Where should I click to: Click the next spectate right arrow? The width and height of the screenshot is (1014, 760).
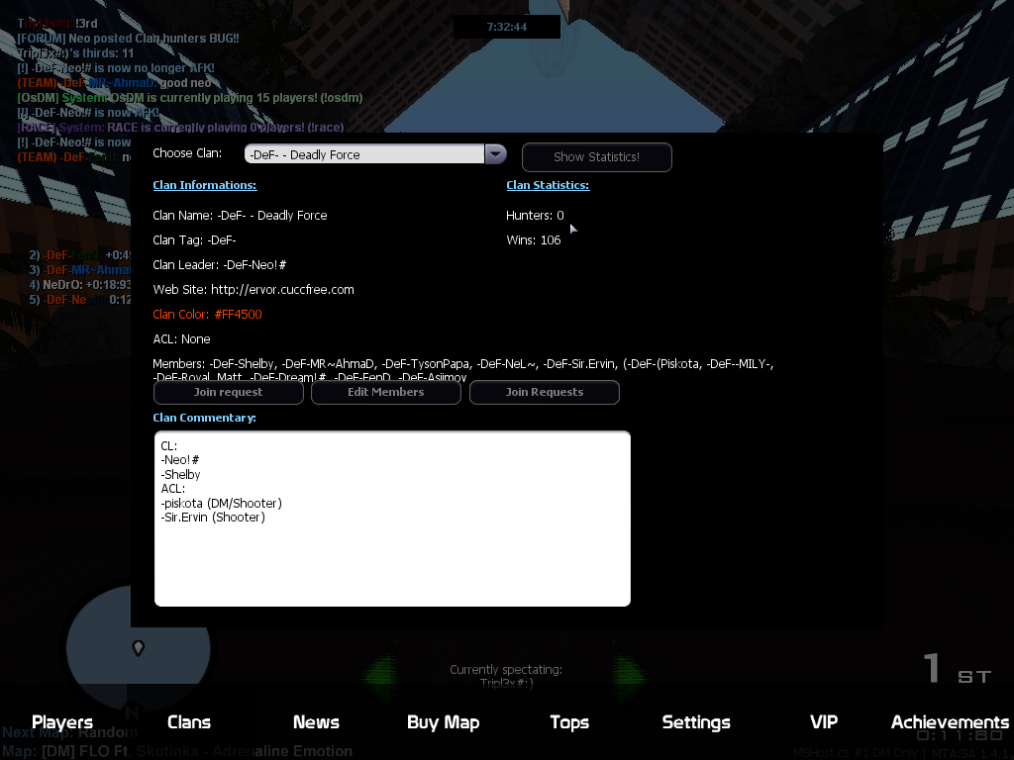pos(629,675)
